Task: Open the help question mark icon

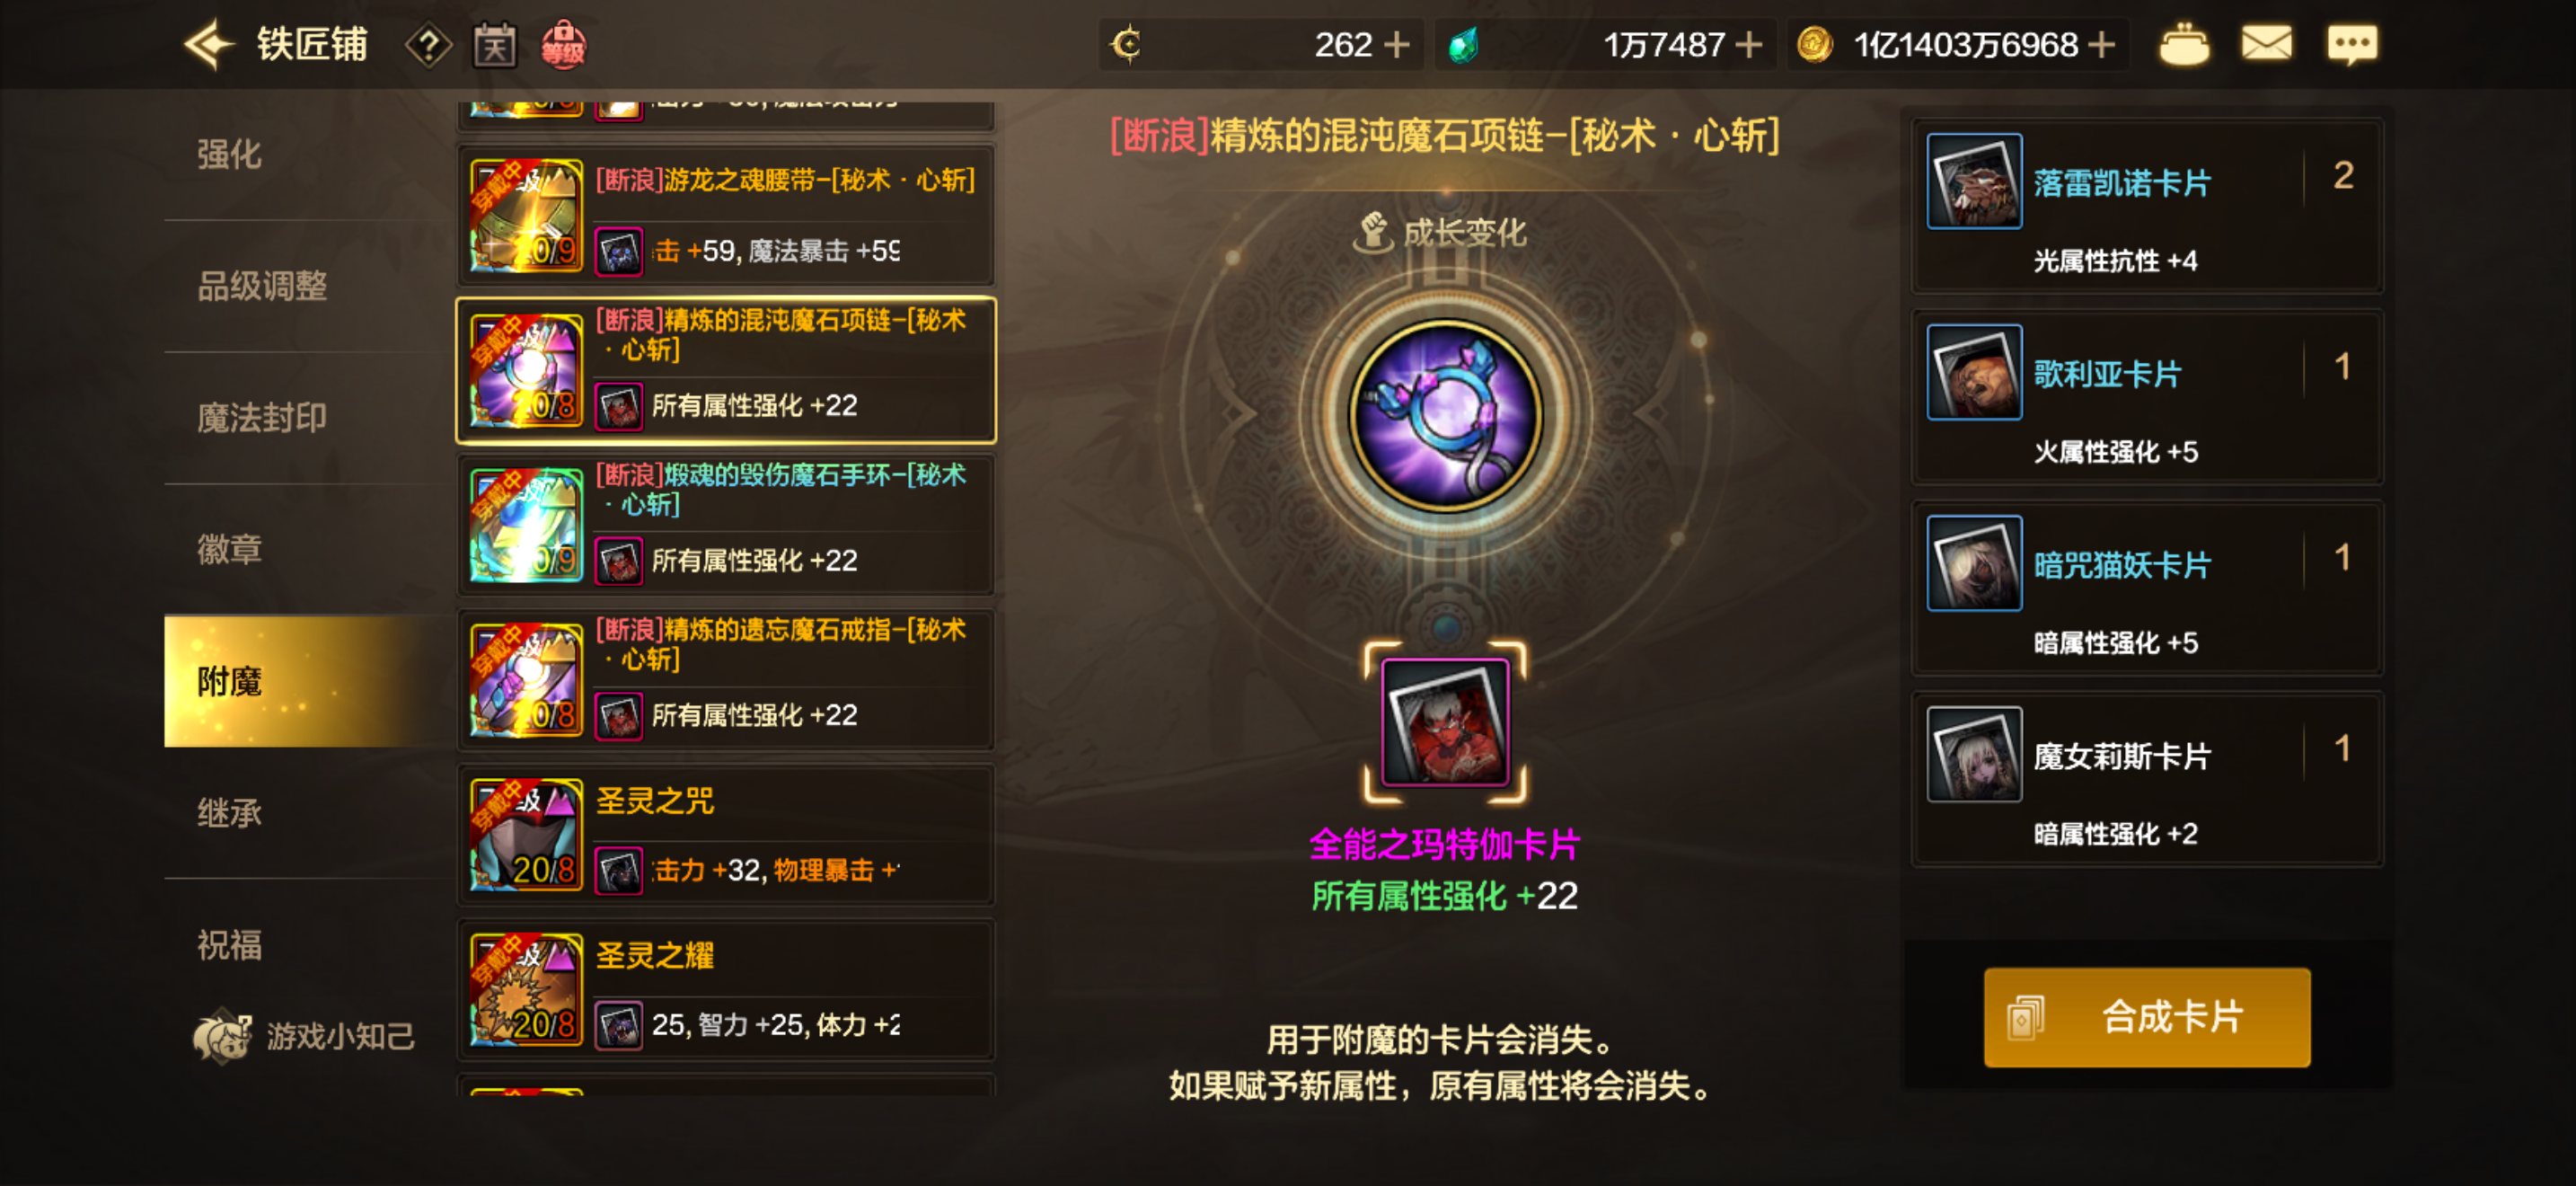Action: [428, 46]
